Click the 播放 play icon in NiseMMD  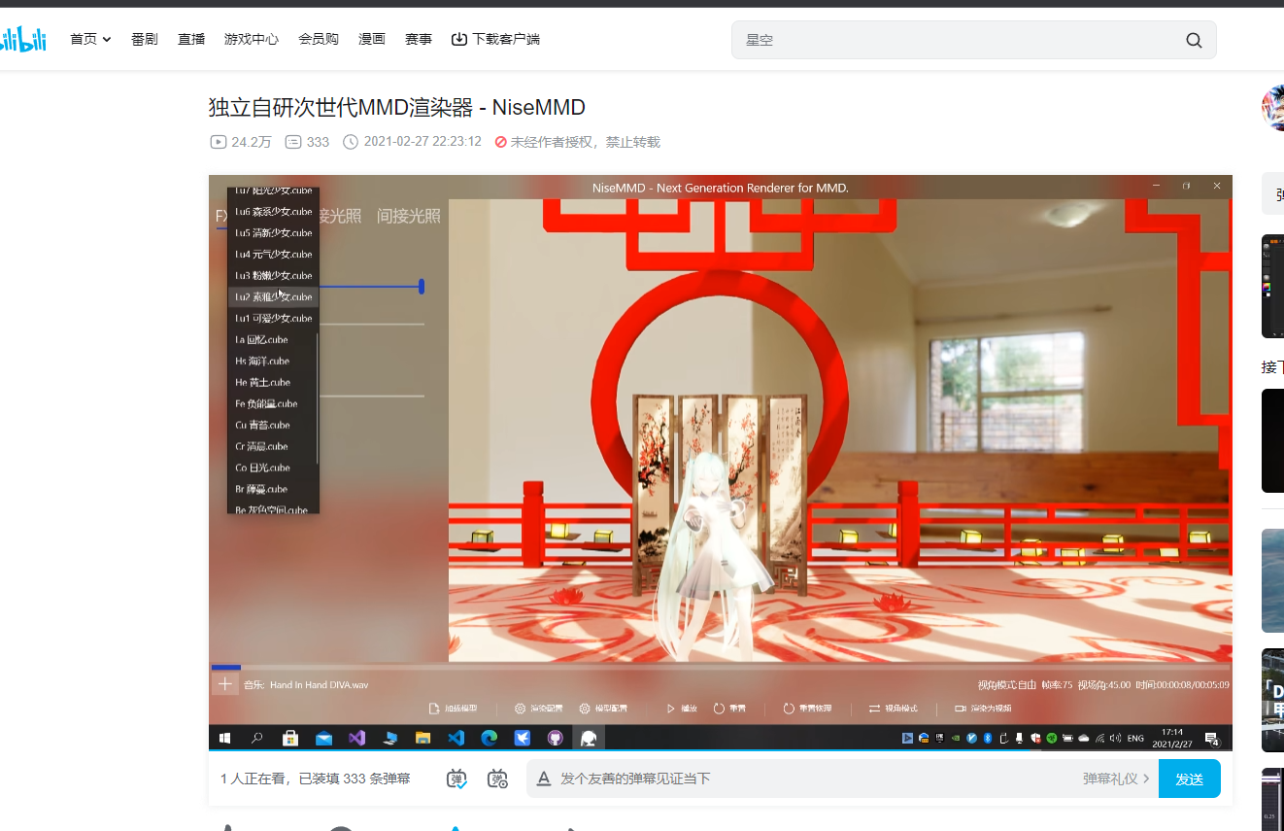click(671, 709)
